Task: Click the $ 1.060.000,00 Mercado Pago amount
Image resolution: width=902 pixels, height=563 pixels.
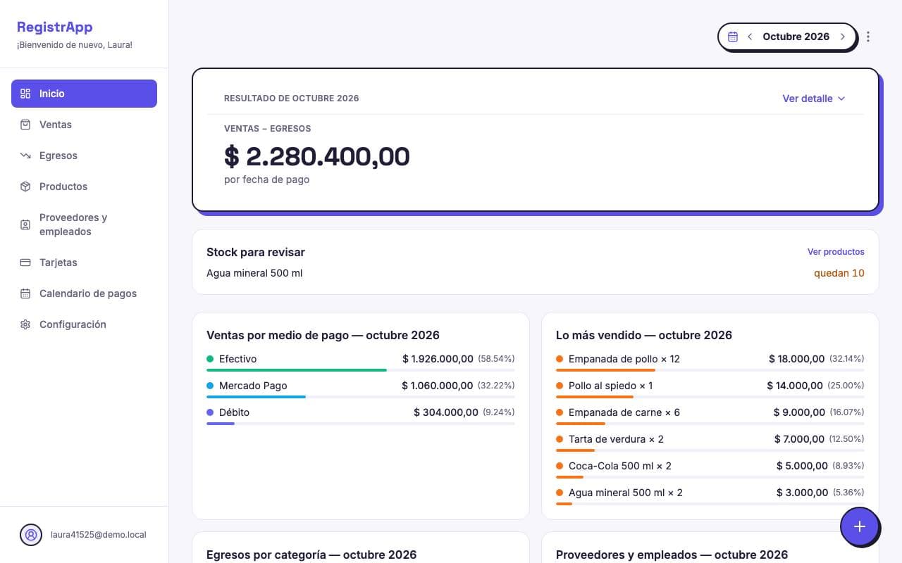Action: [x=438, y=386]
